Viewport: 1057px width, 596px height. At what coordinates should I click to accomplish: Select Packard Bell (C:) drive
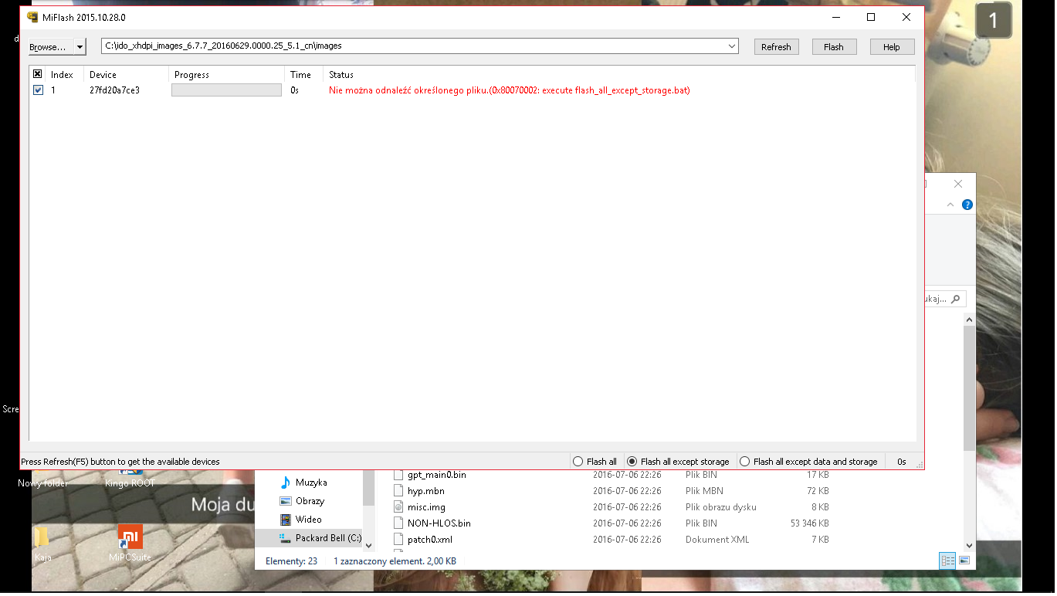click(x=327, y=538)
